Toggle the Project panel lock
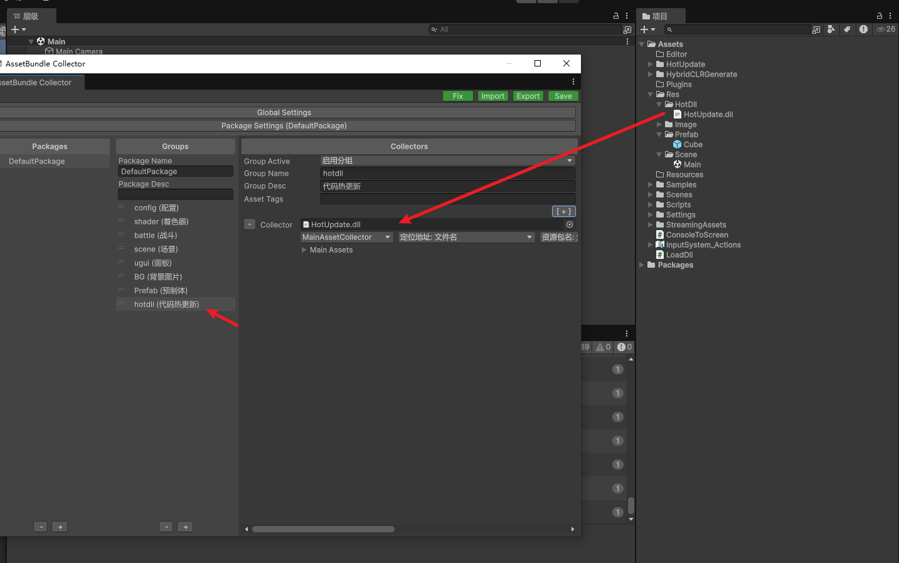 [880, 16]
